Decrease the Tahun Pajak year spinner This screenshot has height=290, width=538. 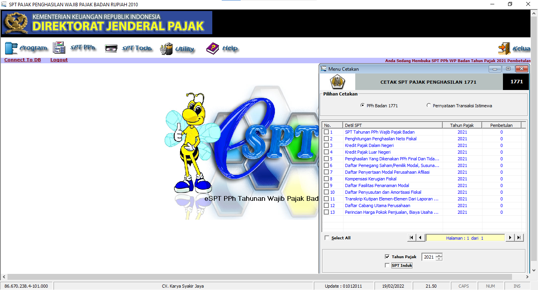pyautogui.click(x=439, y=259)
